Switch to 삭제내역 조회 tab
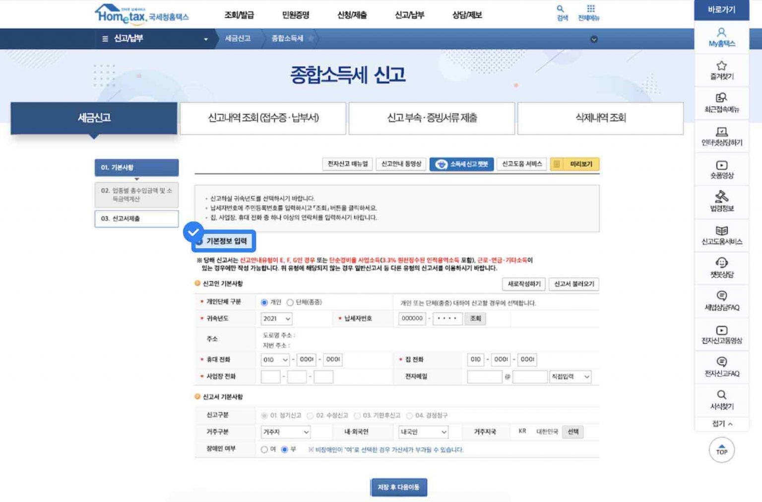 coord(600,118)
